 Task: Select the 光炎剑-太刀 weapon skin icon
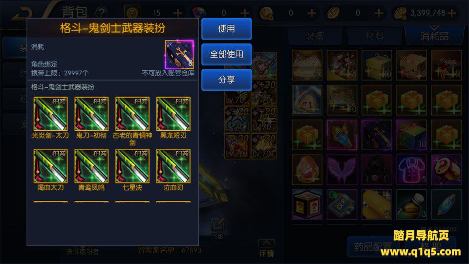point(50,114)
